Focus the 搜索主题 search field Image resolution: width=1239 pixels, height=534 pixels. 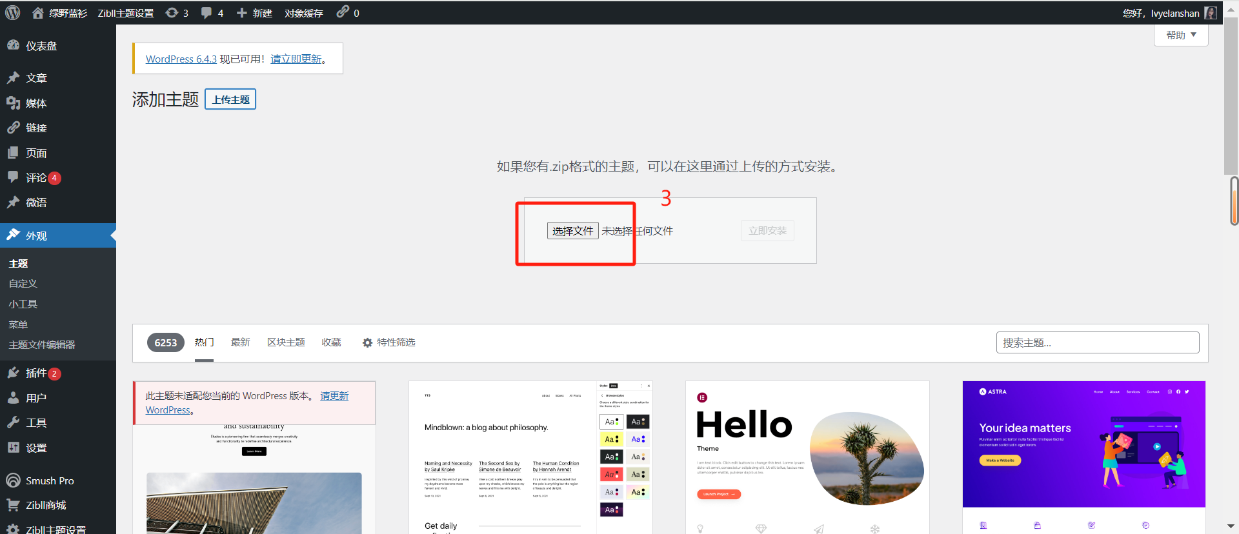(1097, 342)
